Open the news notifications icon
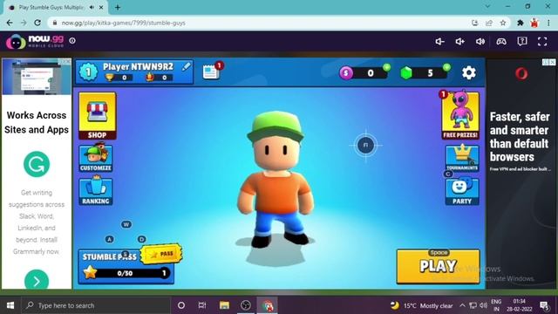 (x=211, y=72)
